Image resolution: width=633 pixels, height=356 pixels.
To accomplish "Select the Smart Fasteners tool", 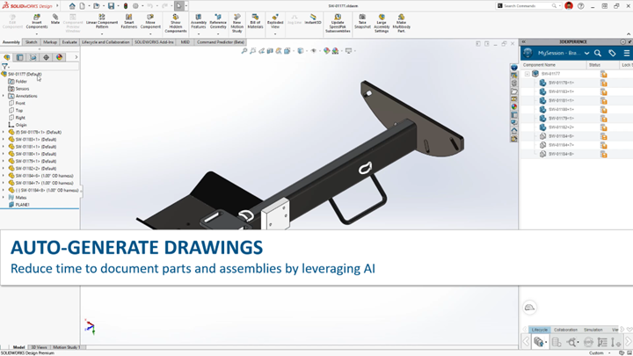I will coord(128,21).
